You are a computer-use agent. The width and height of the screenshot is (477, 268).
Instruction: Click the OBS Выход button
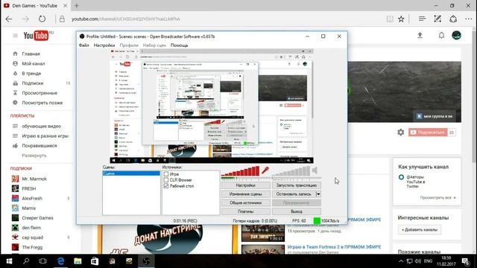click(x=297, y=211)
